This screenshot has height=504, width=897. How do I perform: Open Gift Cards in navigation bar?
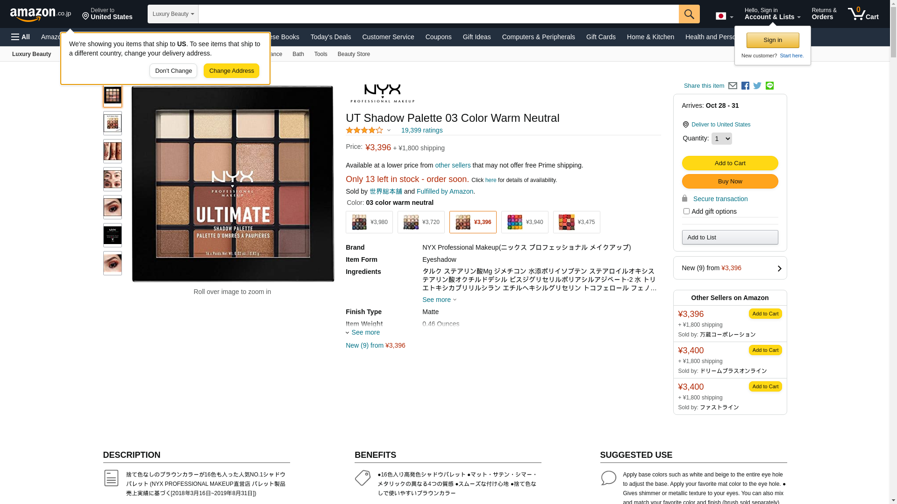coord(601,37)
